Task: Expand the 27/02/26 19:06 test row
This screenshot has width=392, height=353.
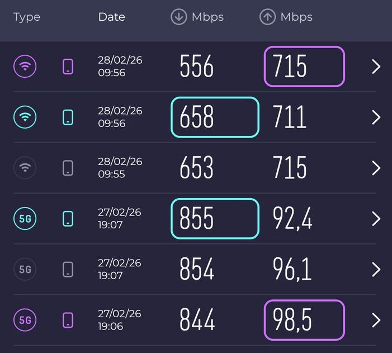Action: click(376, 321)
